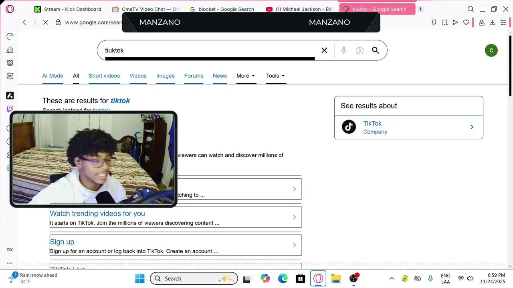
Task: Open tab search magnifier in title bar
Action: coord(471,9)
